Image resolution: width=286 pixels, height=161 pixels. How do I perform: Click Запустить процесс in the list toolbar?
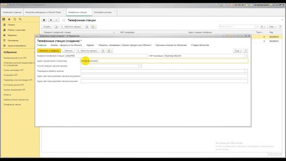[71, 27]
